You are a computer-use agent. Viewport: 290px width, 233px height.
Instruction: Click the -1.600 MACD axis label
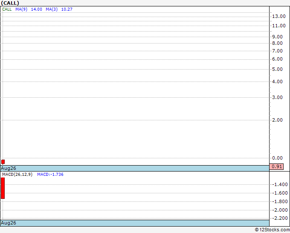click(281, 193)
